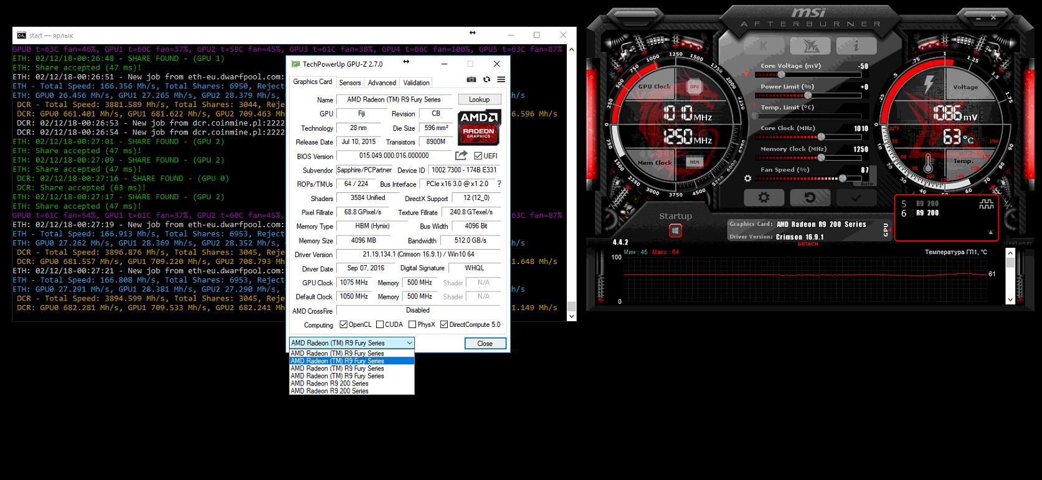The width and height of the screenshot is (1042, 480).
Task: Click the command window scrollbar down arrow
Action: coord(572,316)
